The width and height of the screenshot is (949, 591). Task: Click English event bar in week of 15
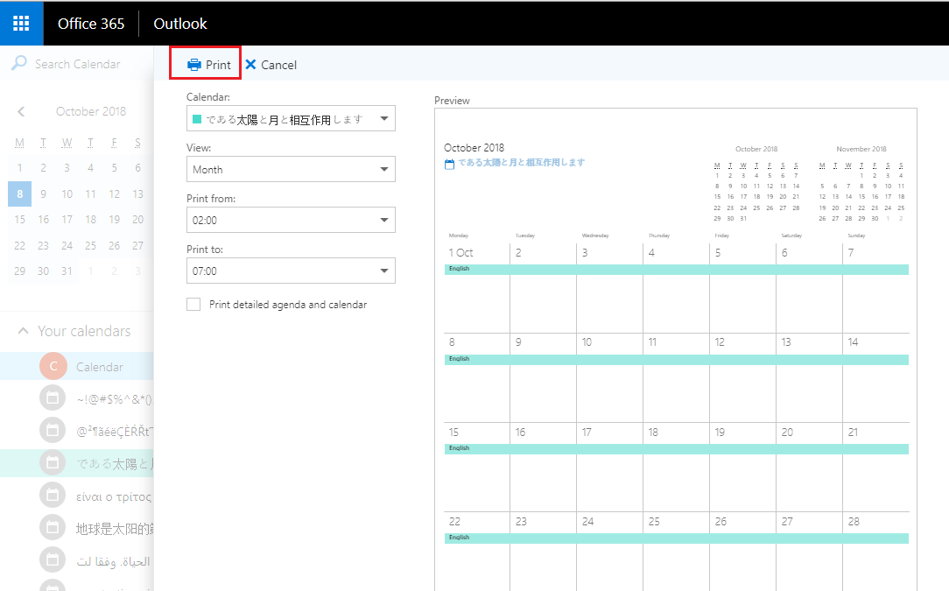coord(676,449)
